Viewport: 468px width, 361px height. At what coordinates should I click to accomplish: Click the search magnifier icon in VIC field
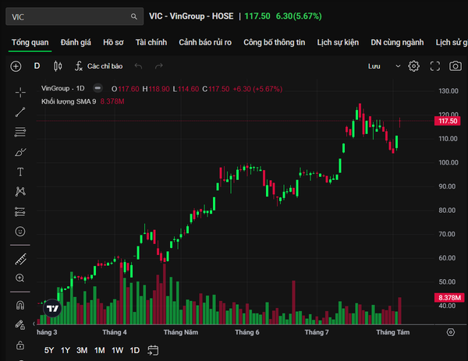pos(134,16)
